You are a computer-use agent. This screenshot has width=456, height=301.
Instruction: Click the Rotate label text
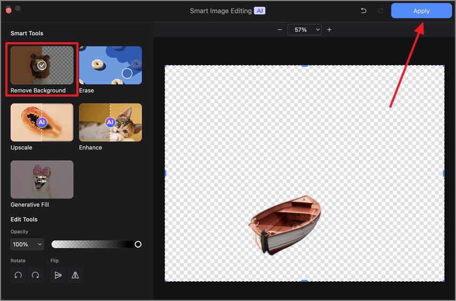18,260
